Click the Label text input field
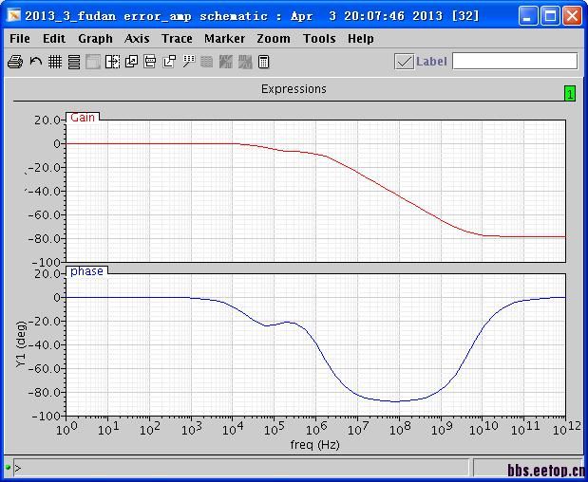 tap(515, 61)
